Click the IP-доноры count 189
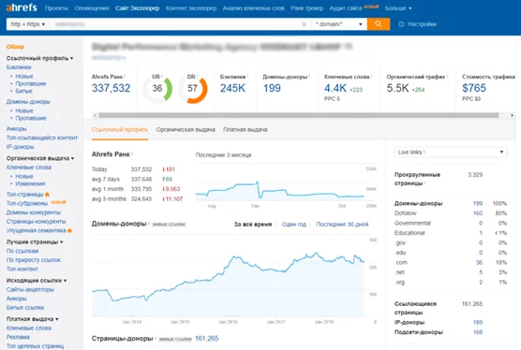Image resolution: width=521 pixels, height=350 pixels. click(478, 323)
